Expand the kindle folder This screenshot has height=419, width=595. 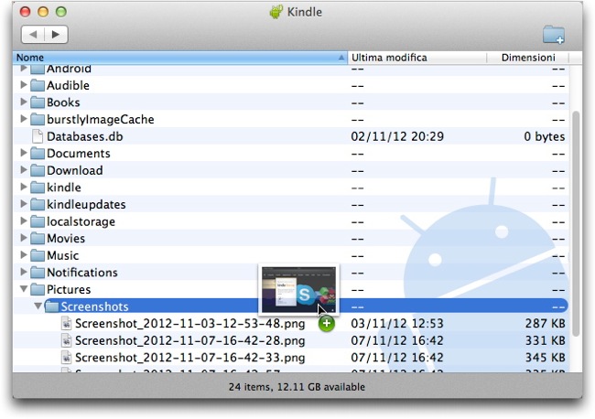click(x=24, y=187)
